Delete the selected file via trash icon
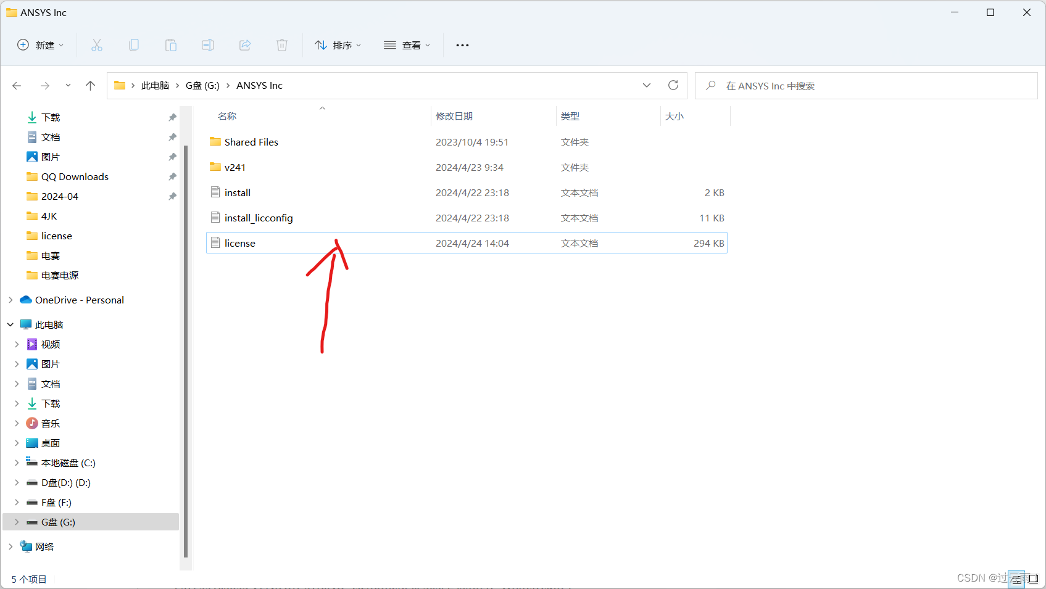The height and width of the screenshot is (589, 1046). coord(281,44)
